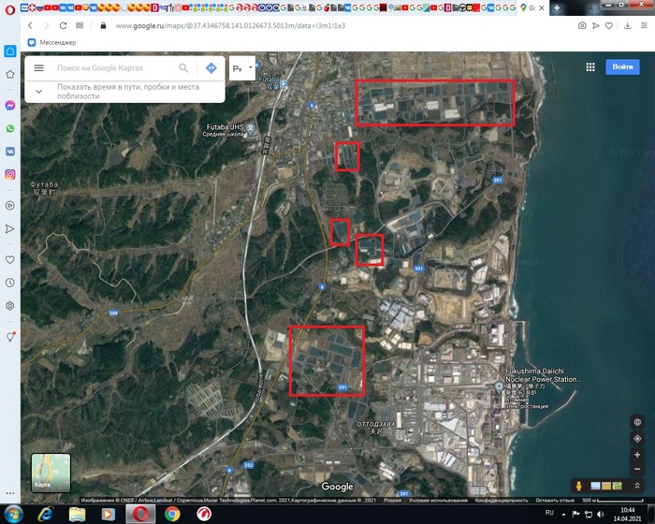Open the sidebar lightbulb tips icon
This screenshot has height=524, width=655.
point(10,337)
